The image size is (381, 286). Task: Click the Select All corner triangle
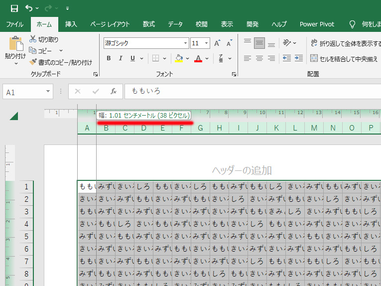(x=13, y=116)
